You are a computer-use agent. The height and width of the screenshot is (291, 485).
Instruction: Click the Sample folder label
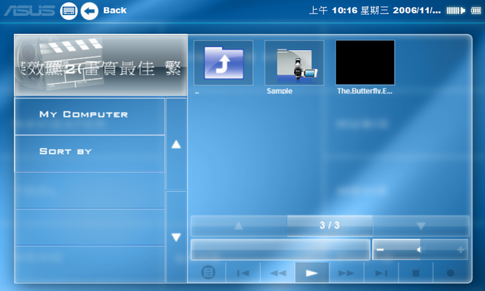pos(280,91)
